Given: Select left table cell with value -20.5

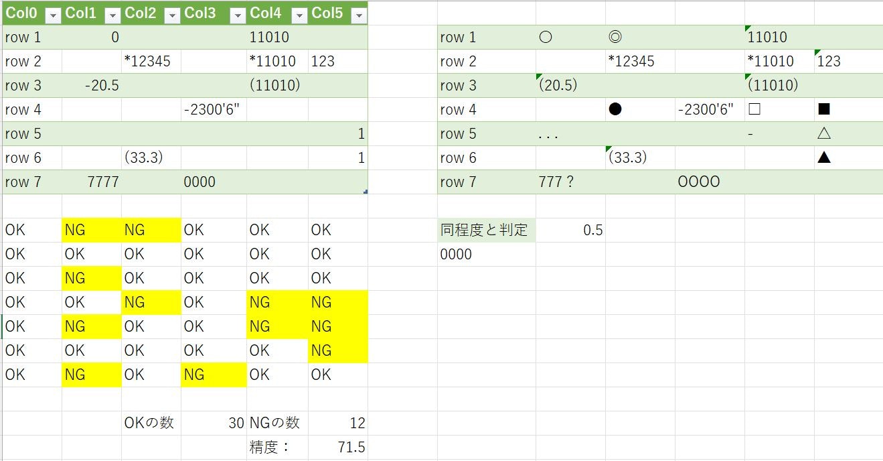Looking at the screenshot, I should tap(92, 85).
